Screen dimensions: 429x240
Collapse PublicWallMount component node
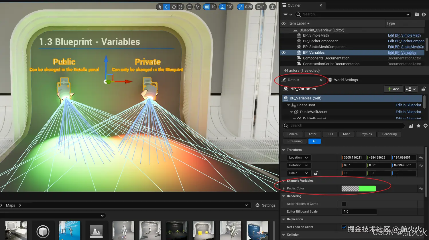coord(292,112)
